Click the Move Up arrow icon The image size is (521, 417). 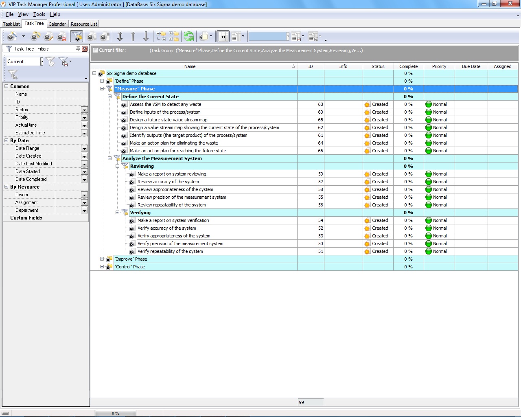133,37
